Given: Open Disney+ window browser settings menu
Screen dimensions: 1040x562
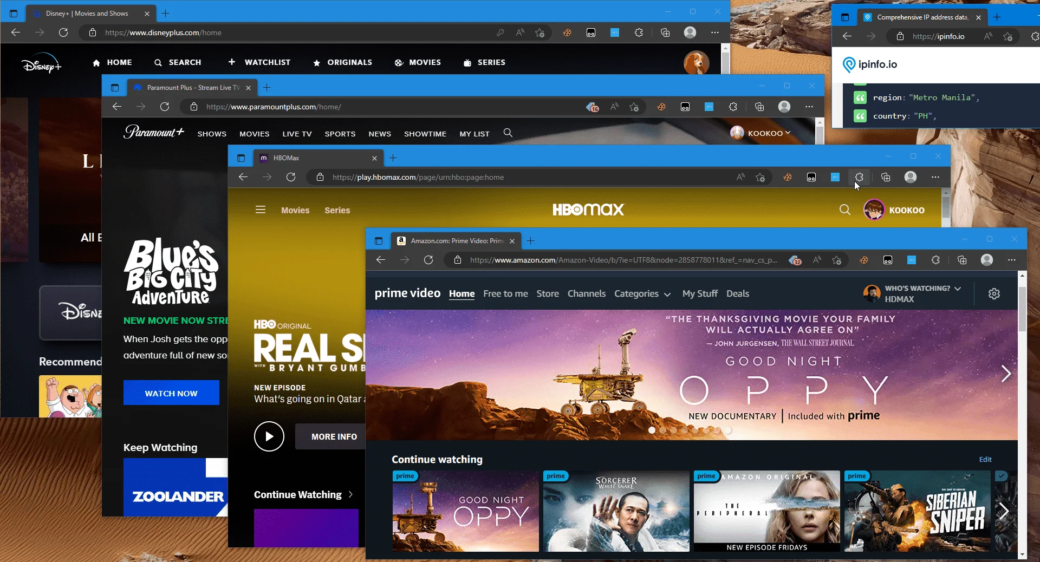Looking at the screenshot, I should pos(715,32).
